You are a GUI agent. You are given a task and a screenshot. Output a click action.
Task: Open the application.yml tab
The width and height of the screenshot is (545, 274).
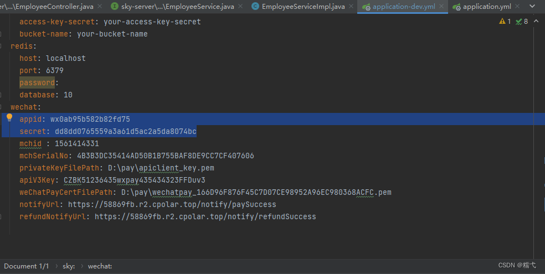click(487, 6)
